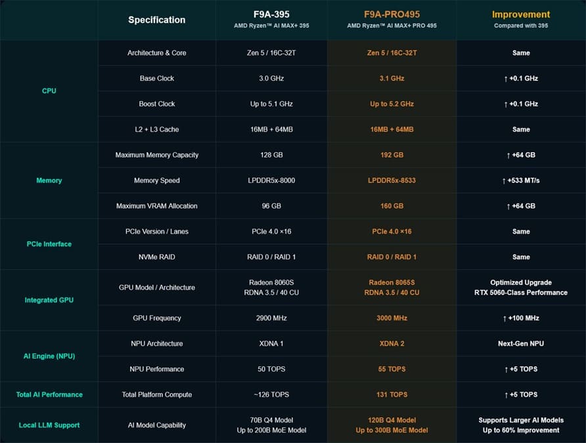Select the 'Total AI Performance' category label
The image size is (586, 443).
[49, 394]
